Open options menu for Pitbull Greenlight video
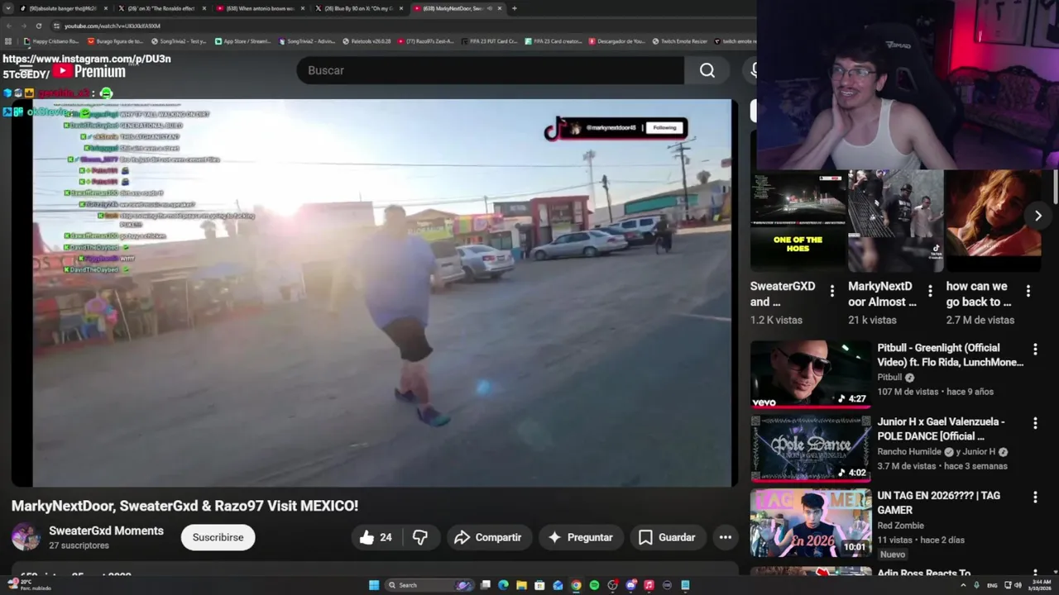 pyautogui.click(x=1035, y=350)
